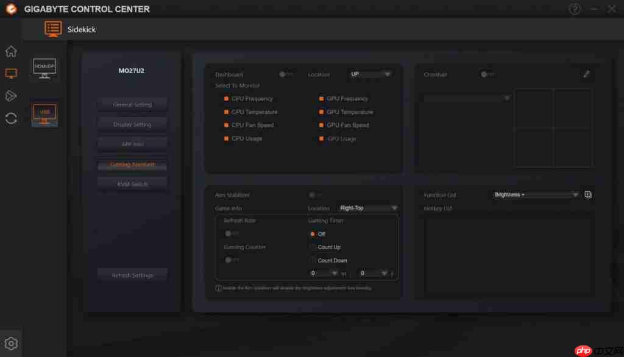Viewport: 624px width, 357px height.
Task: Click the Crosshair edit pencil icon
Action: tap(587, 74)
